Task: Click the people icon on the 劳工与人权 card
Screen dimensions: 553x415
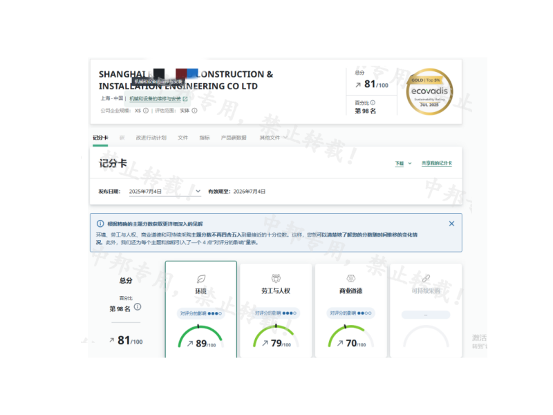Action: 276,279
